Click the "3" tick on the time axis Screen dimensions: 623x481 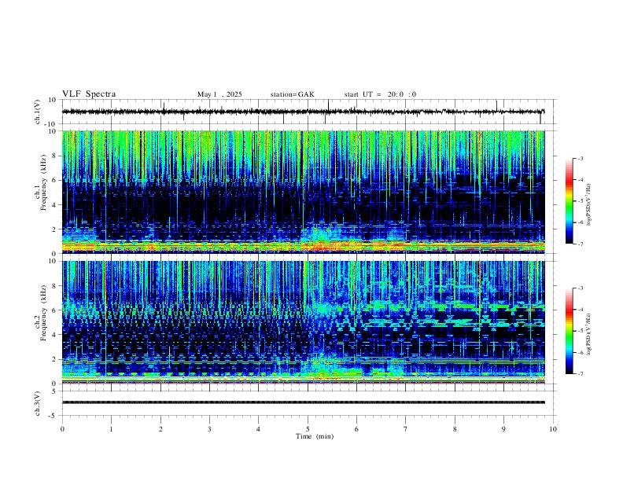209,429
